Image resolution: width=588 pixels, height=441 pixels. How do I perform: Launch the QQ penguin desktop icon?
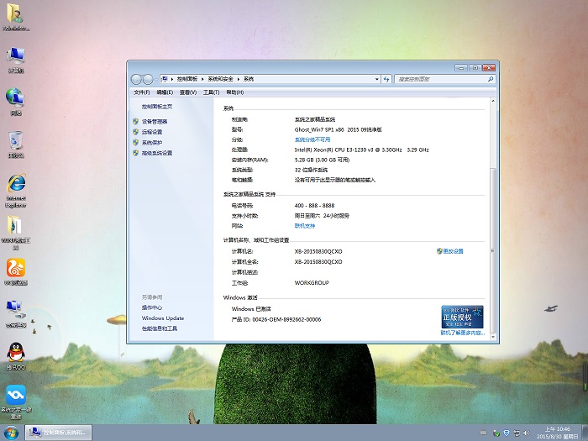pos(16,357)
